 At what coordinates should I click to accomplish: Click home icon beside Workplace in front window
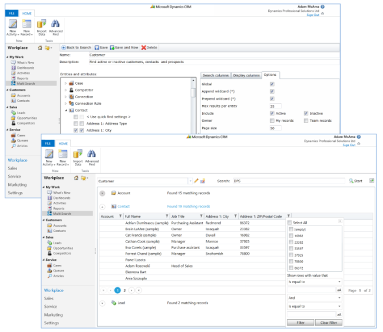click(76, 178)
